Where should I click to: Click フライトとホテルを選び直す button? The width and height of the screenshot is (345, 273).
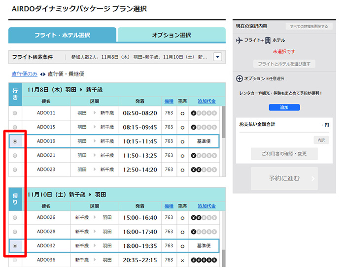pyautogui.click(x=284, y=64)
